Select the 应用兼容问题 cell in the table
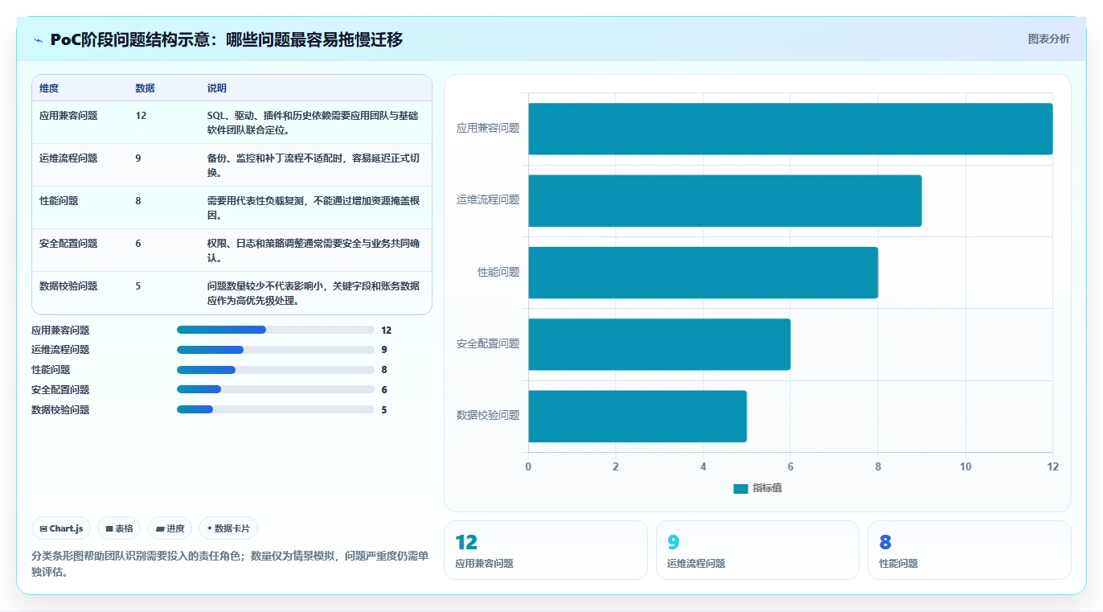Viewport: 1103px width, 612px height. [68, 116]
